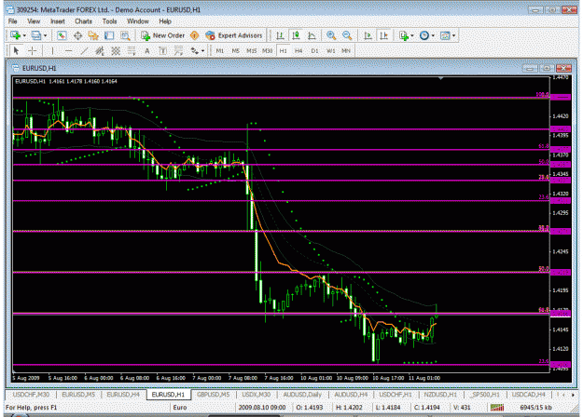Screen dimensions: 583x417
Task: Switch to the USDCHF,M30 chart tab
Action: [x=31, y=395]
